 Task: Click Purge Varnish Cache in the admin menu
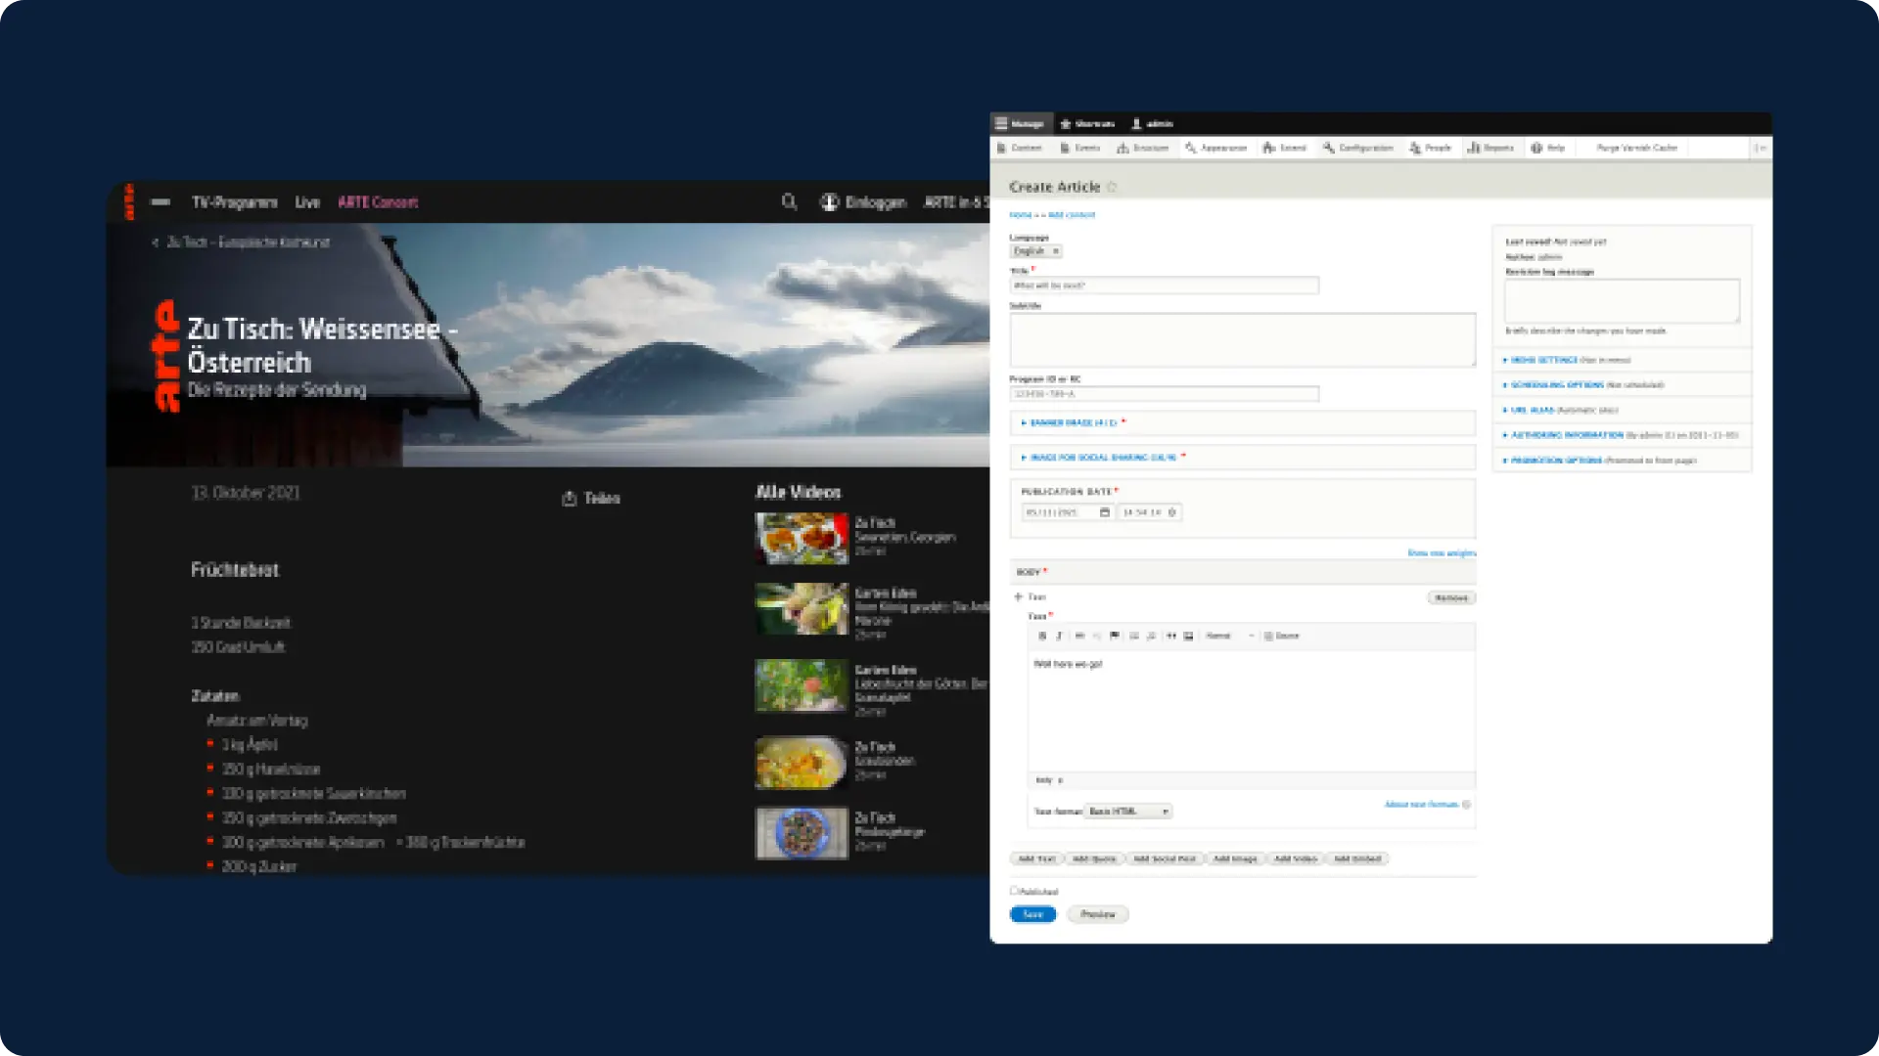[x=1636, y=148]
